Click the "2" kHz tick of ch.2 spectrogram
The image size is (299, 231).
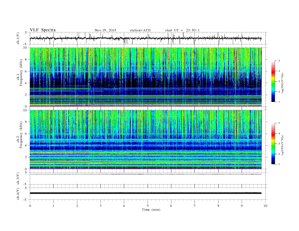(26, 157)
